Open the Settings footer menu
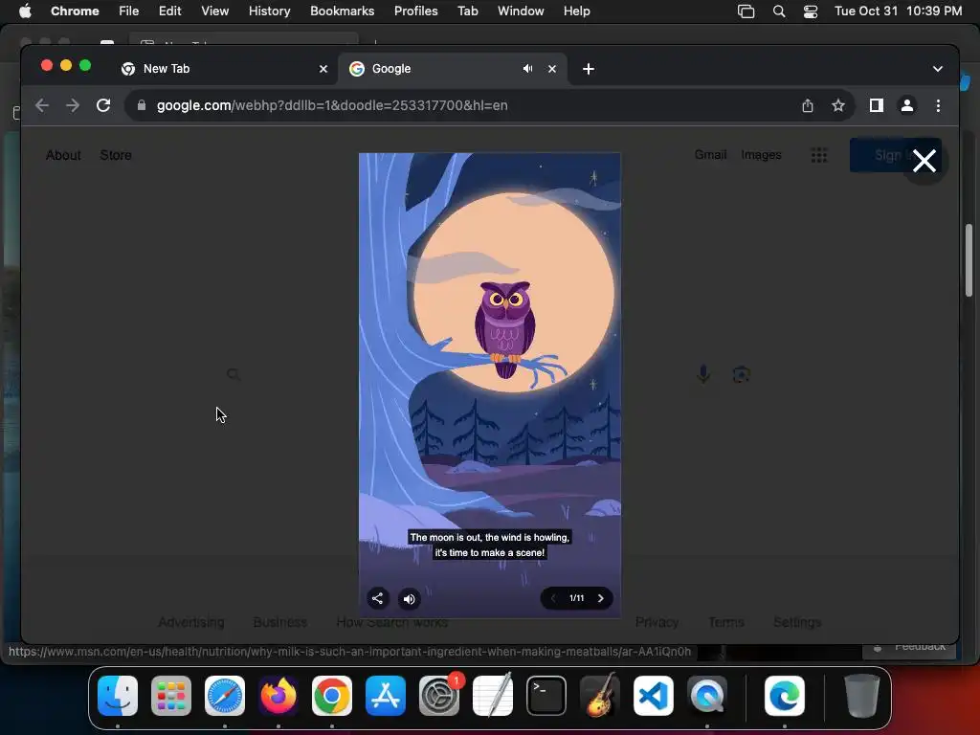This screenshot has height=735, width=980. tap(797, 622)
